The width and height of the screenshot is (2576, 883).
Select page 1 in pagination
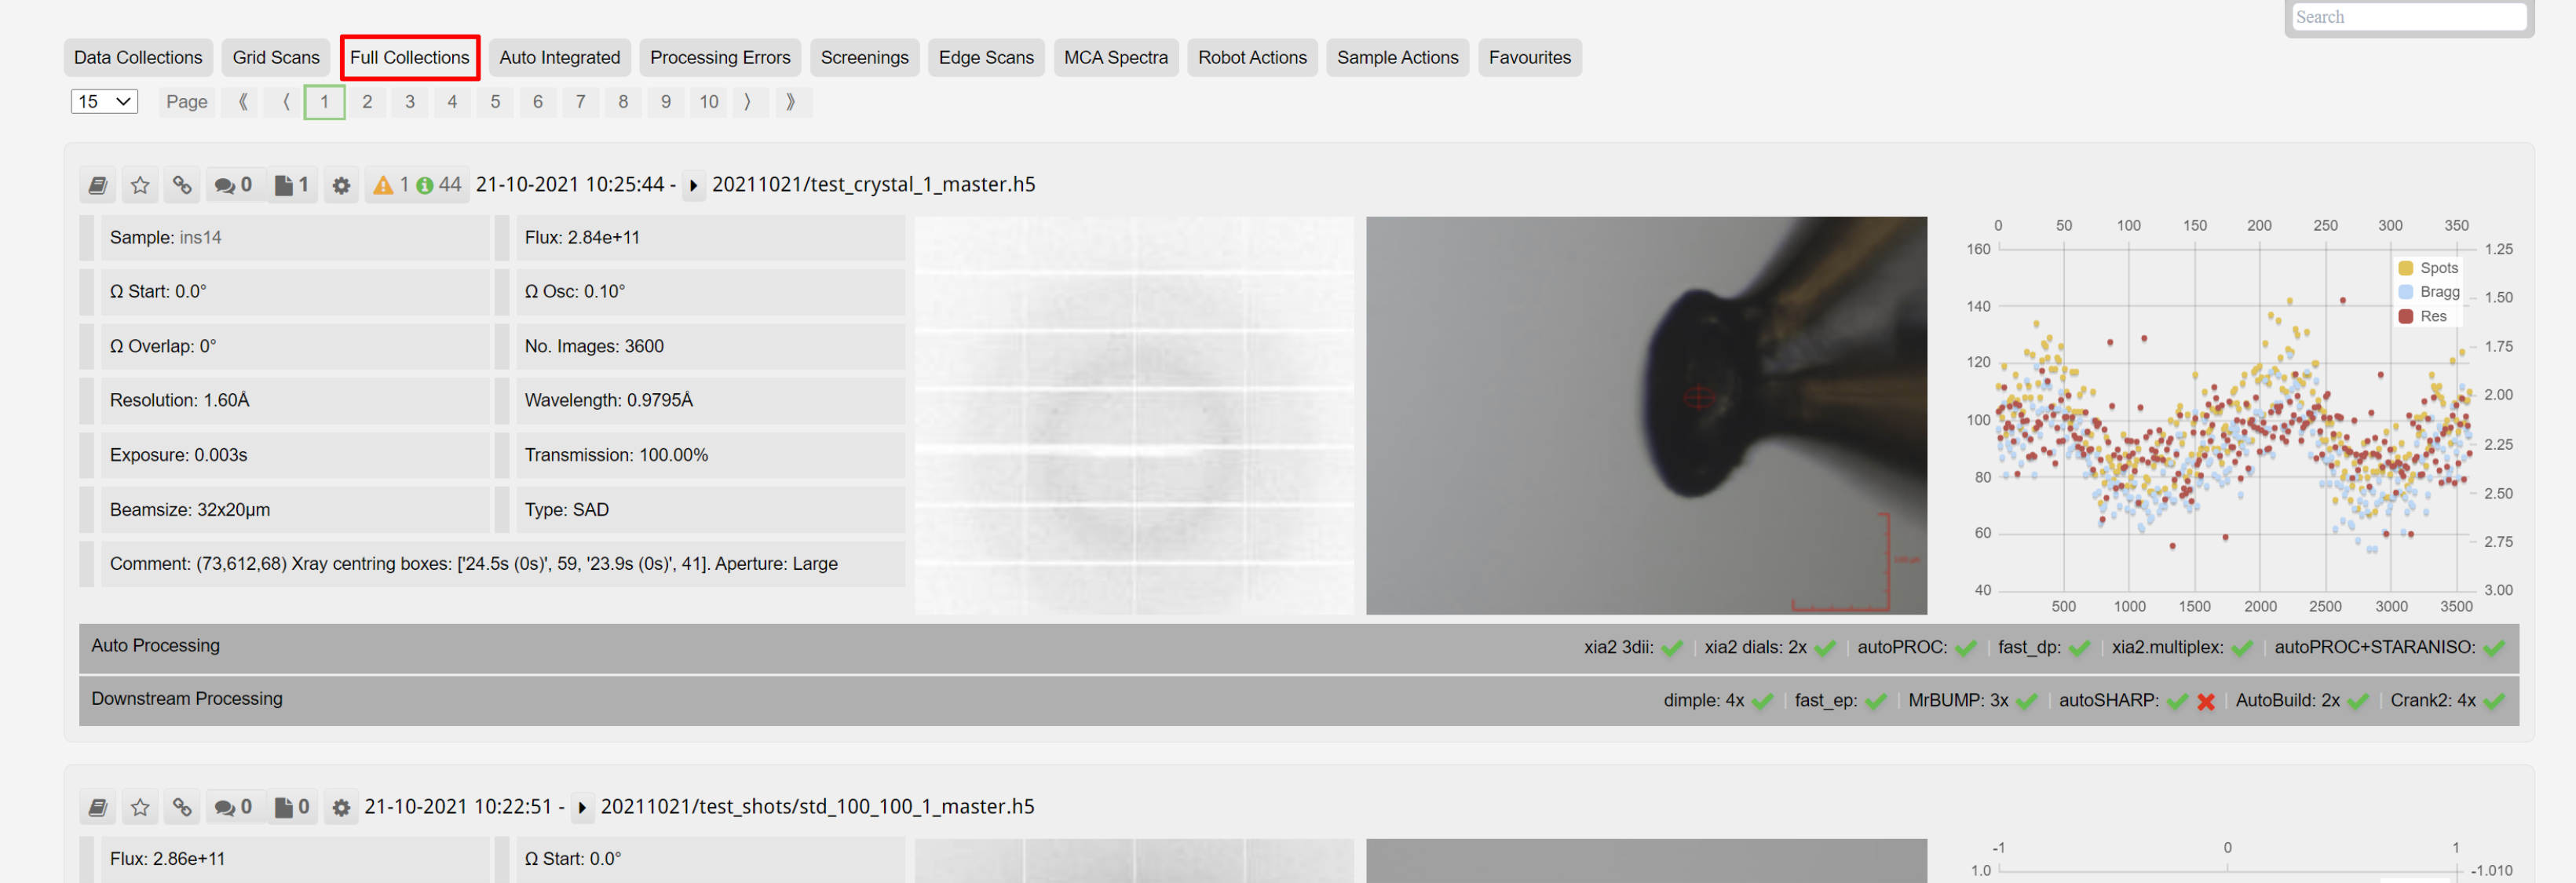click(324, 102)
